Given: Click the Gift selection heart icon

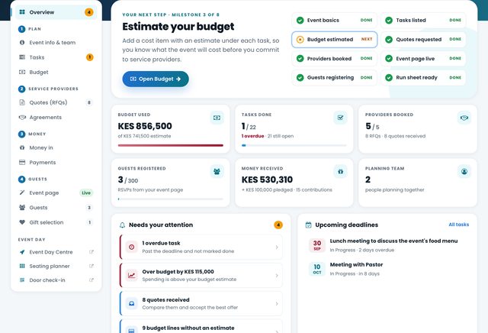Looking at the screenshot, I should (x=22, y=222).
